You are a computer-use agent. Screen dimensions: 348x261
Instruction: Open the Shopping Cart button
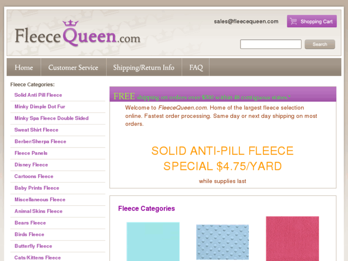coord(312,22)
